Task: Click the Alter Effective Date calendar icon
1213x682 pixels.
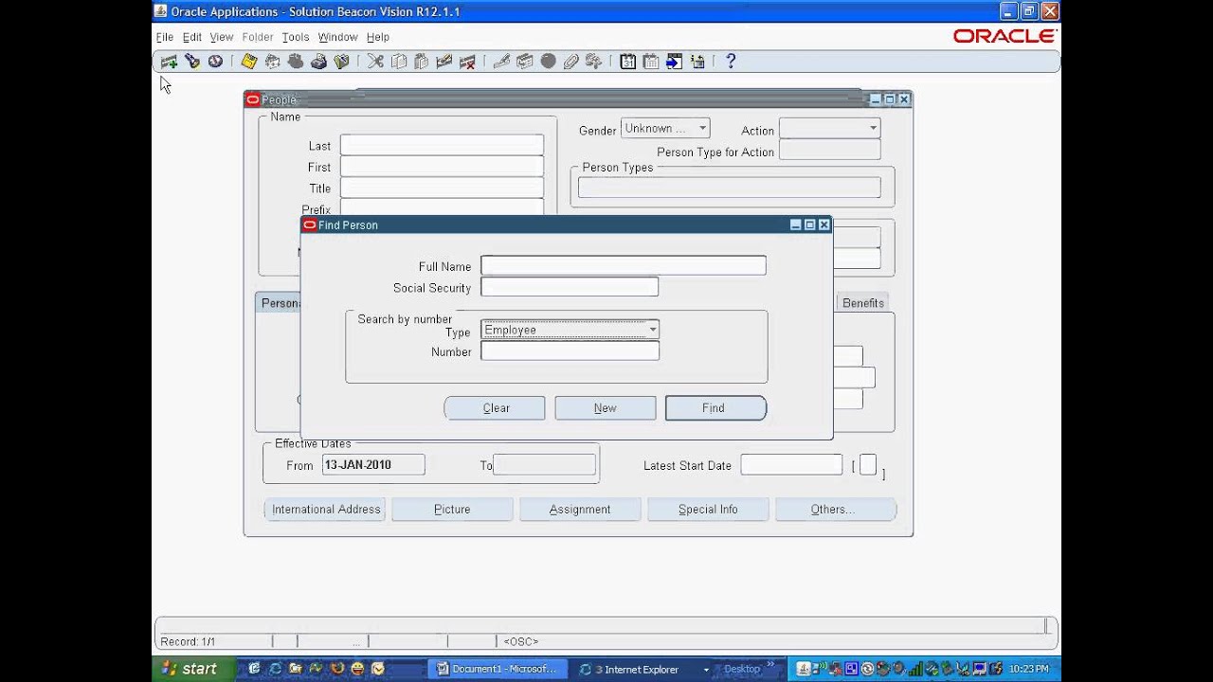Action: coord(627,62)
